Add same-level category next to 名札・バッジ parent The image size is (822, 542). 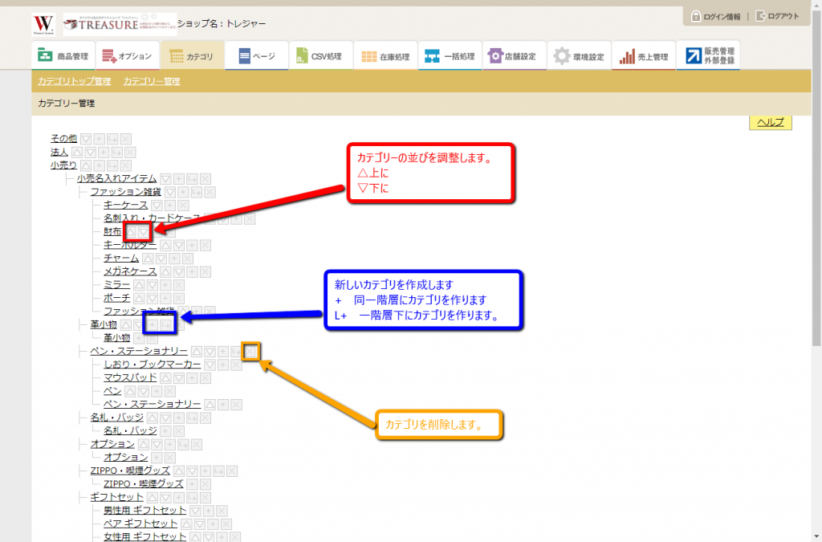179,418
